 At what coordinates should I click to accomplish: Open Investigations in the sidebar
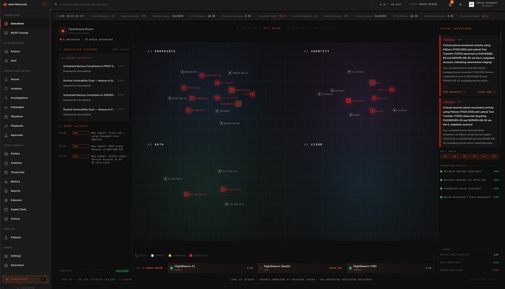(25, 98)
